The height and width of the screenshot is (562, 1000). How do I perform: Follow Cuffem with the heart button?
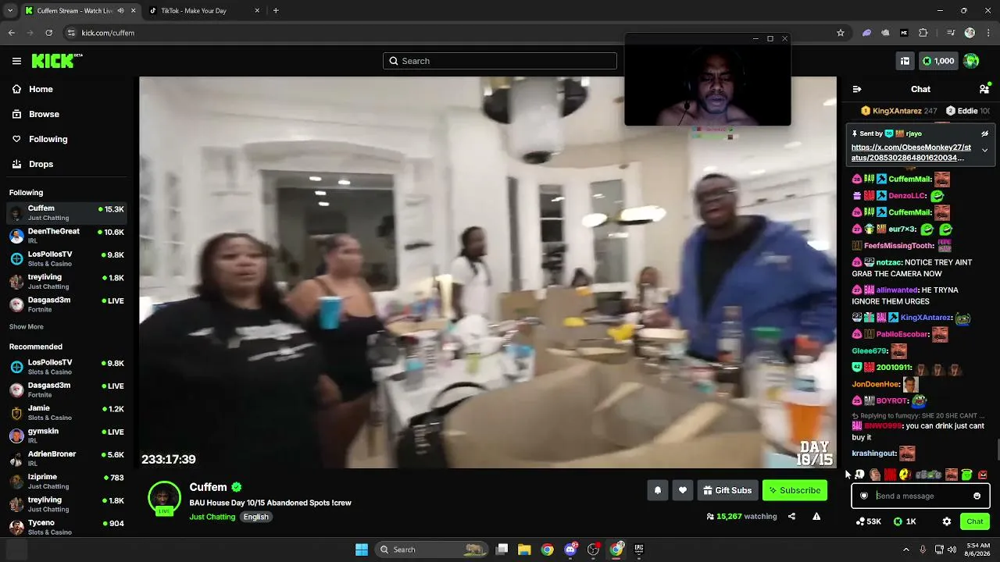pyautogui.click(x=683, y=490)
